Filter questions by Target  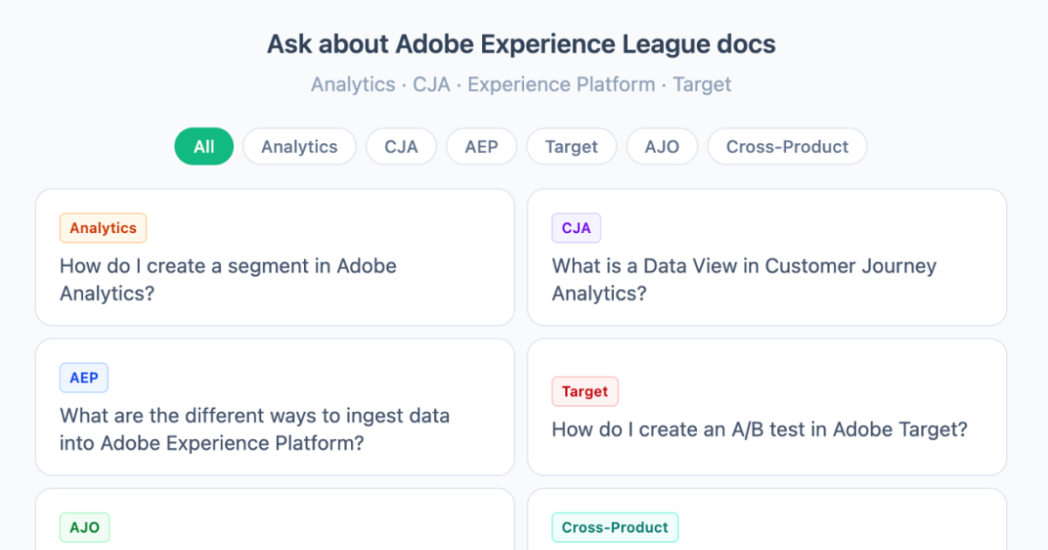(571, 147)
